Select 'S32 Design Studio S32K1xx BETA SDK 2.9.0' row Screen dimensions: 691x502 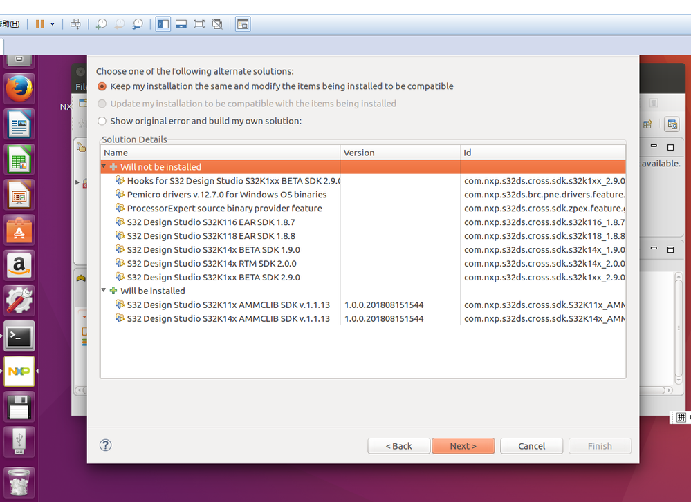click(363, 277)
